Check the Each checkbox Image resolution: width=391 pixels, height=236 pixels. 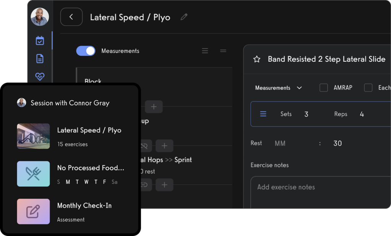pyautogui.click(x=368, y=88)
